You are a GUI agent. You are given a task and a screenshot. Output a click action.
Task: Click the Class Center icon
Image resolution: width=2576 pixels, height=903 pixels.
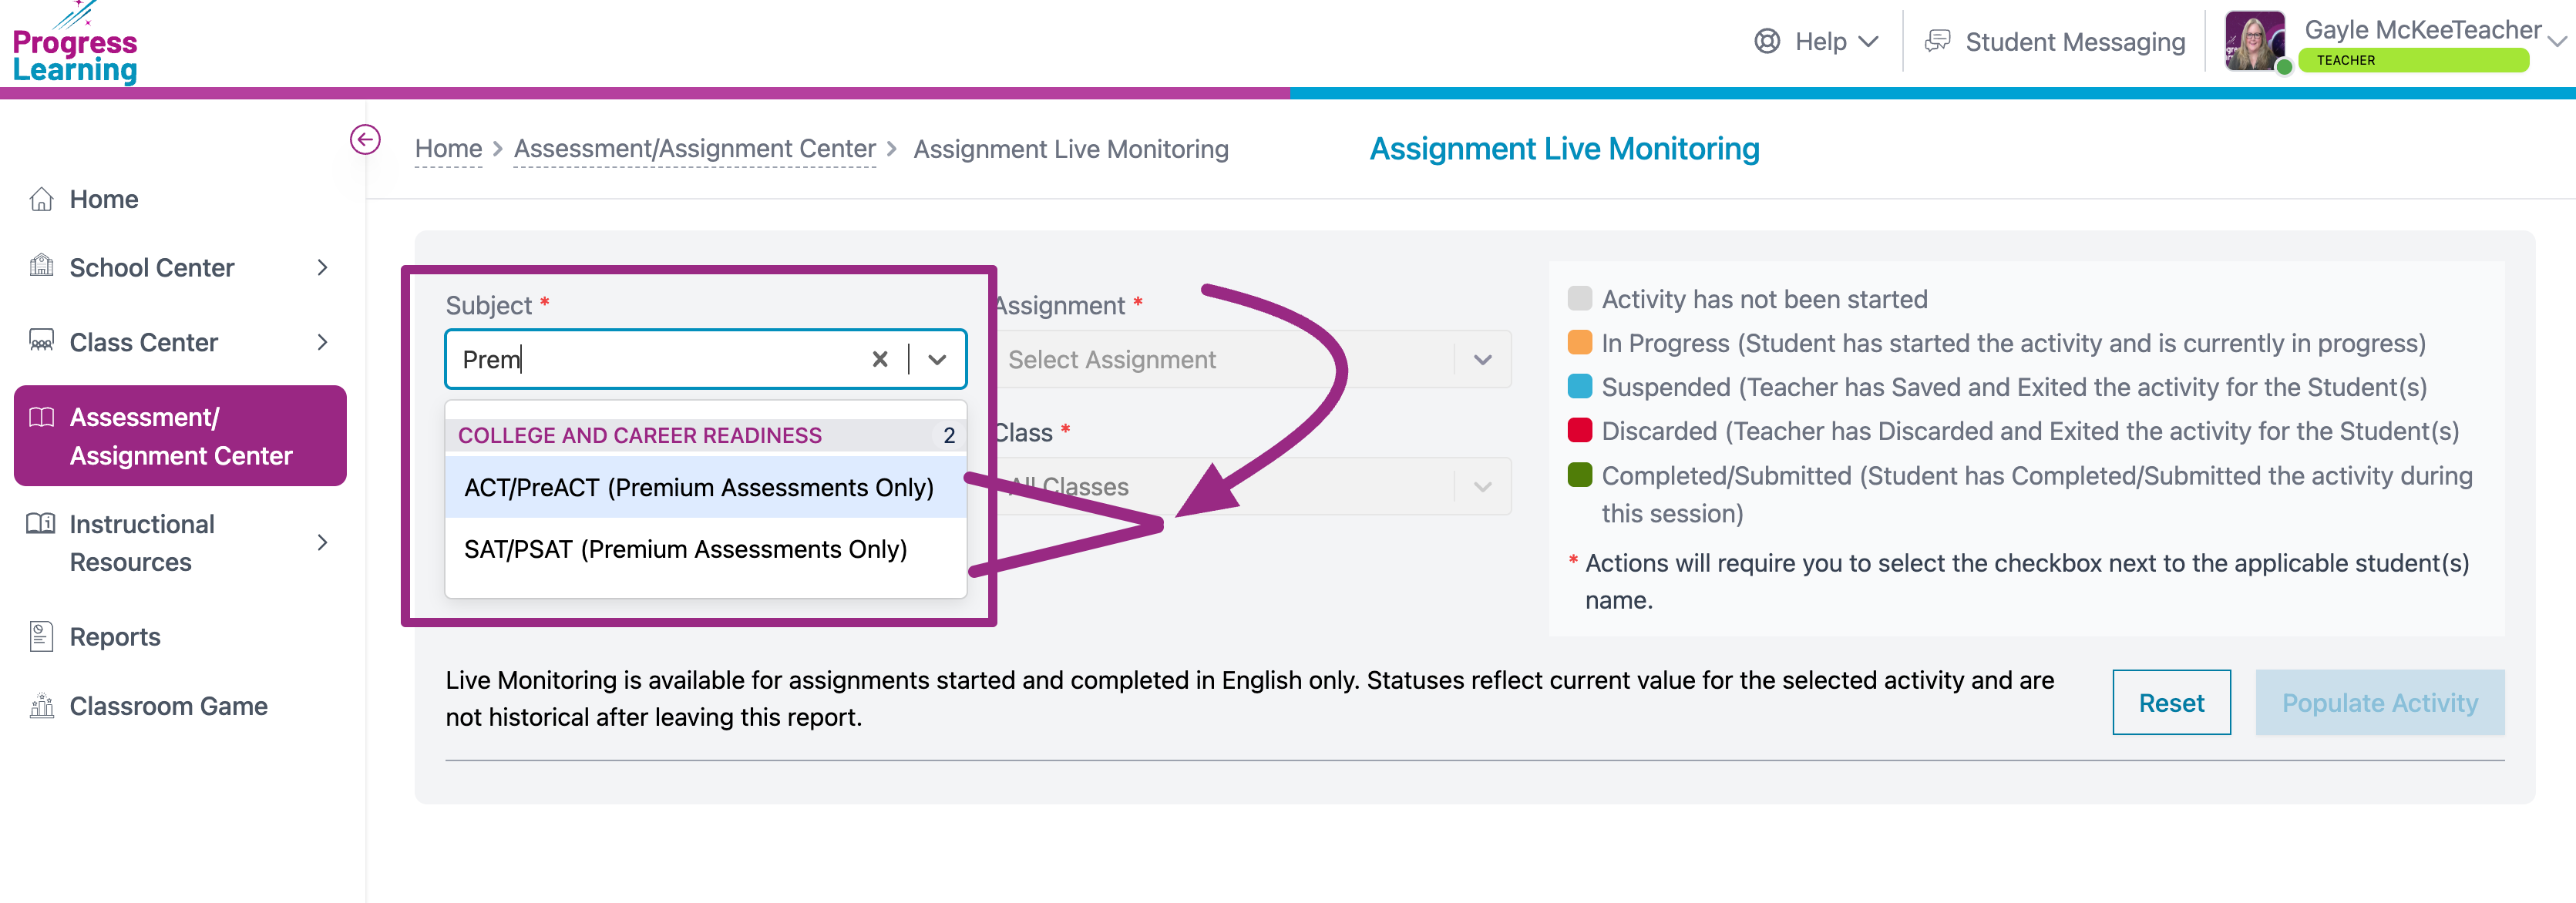coord(41,341)
